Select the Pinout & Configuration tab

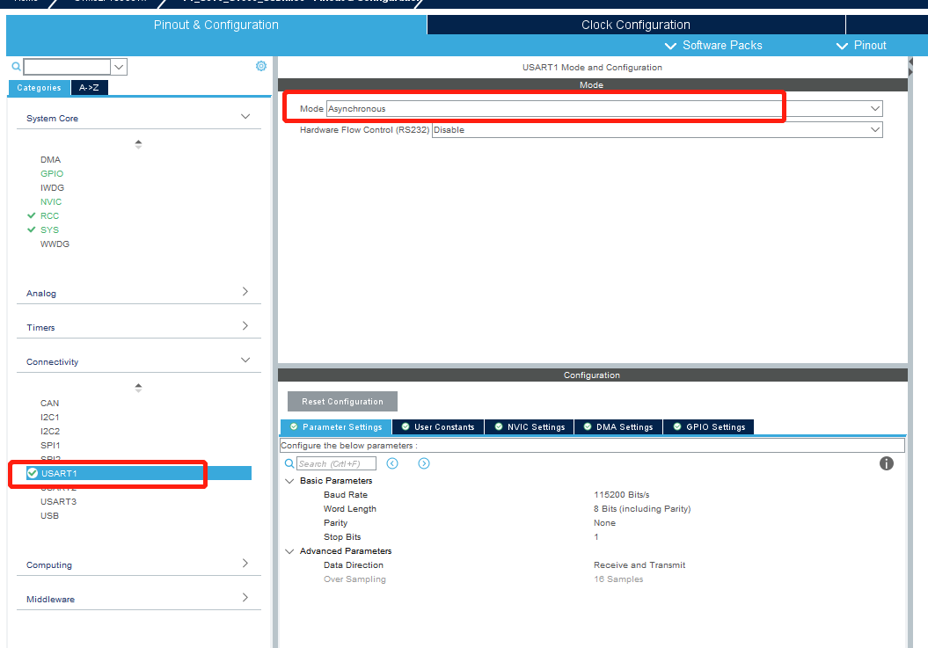tap(216, 25)
